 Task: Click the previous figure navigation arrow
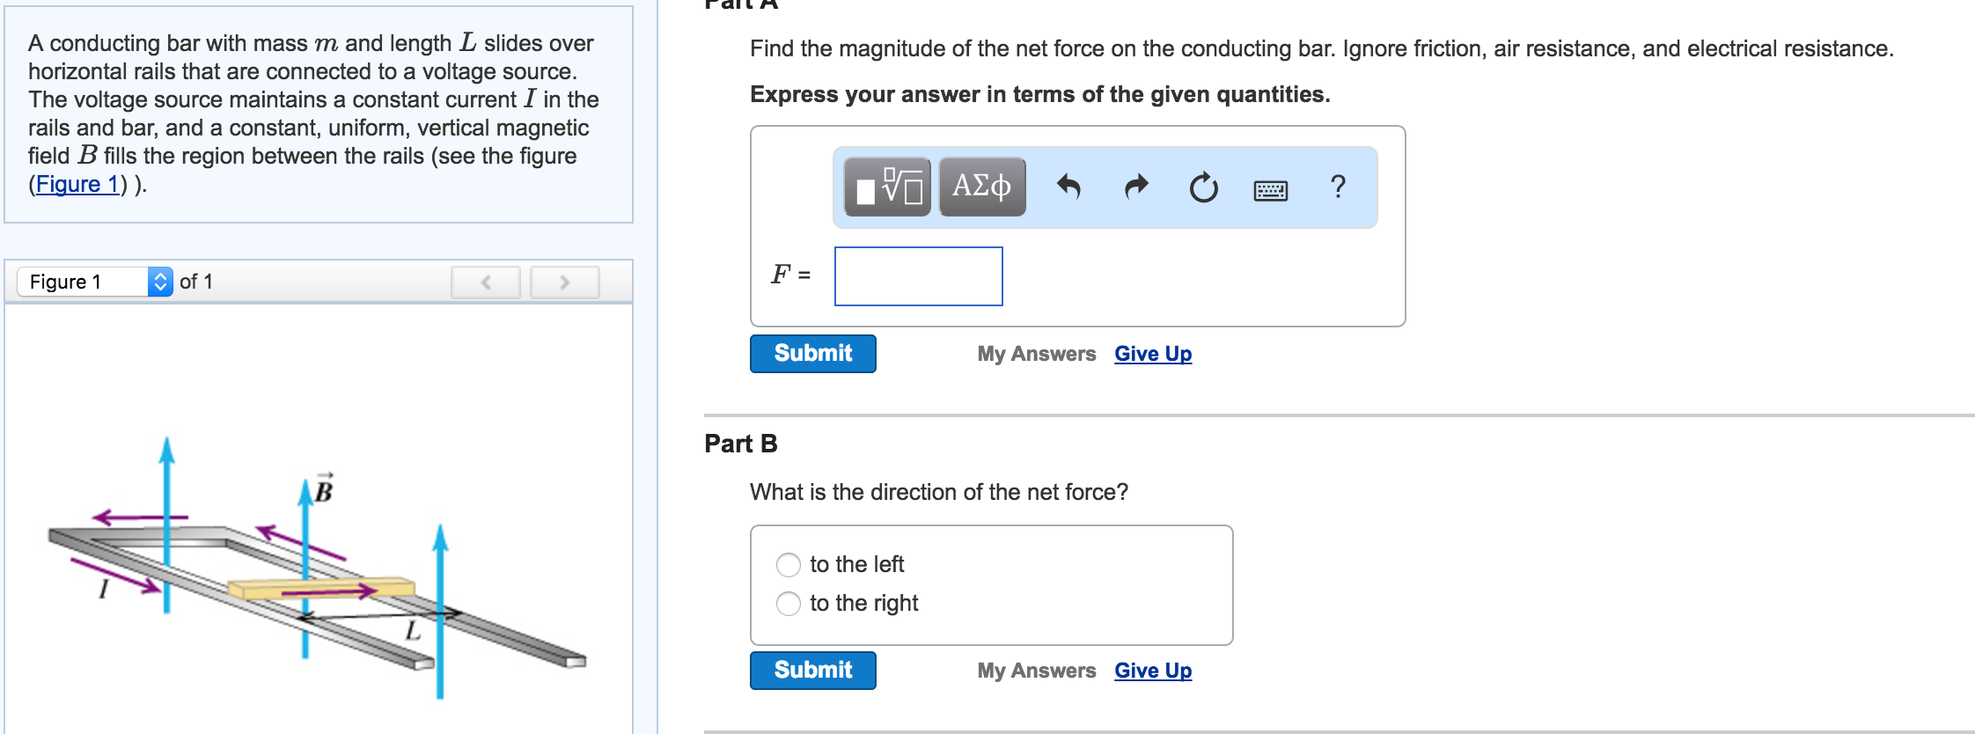(485, 282)
